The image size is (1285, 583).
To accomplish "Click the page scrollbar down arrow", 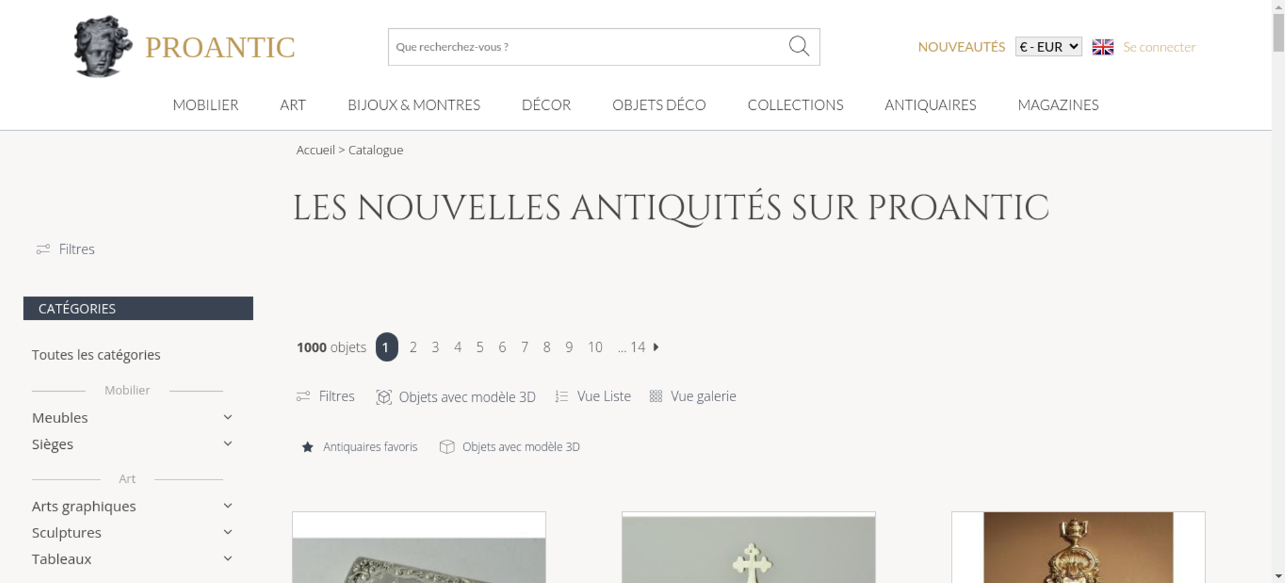I will tap(1279, 576).
